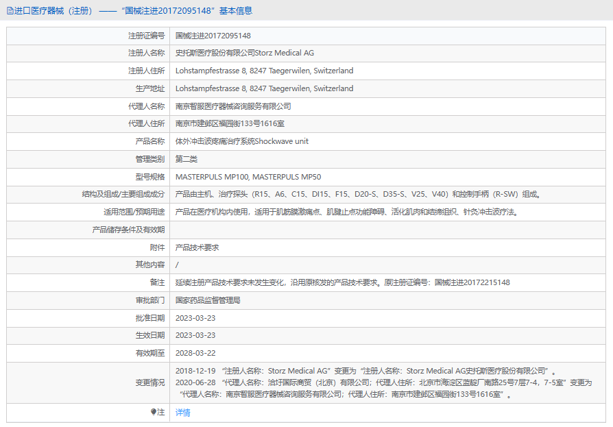The image size is (613, 427).
Task: Click attachment value 产品技术要求
Action: (197, 247)
